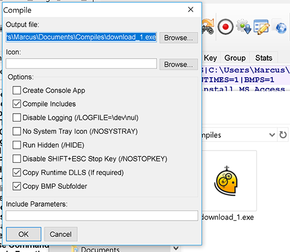Click OK to compile
Screen dimensions: 290x252
(24, 234)
